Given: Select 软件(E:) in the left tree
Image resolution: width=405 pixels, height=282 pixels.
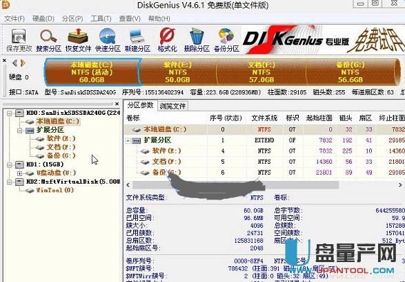Looking at the screenshot, I should pos(61,138).
